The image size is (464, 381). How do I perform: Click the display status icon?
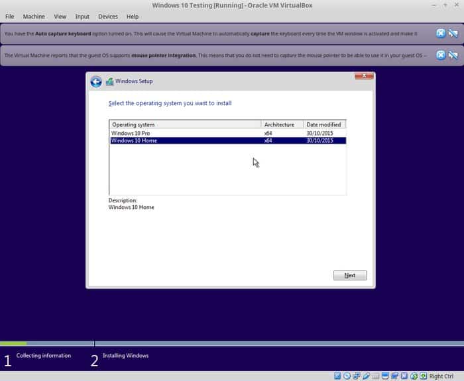tap(385, 376)
